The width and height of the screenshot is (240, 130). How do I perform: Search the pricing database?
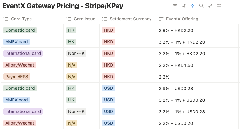pyautogui.click(x=201, y=6)
